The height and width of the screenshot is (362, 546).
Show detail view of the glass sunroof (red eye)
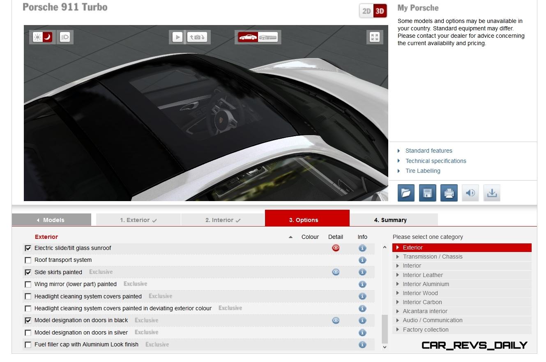(336, 248)
